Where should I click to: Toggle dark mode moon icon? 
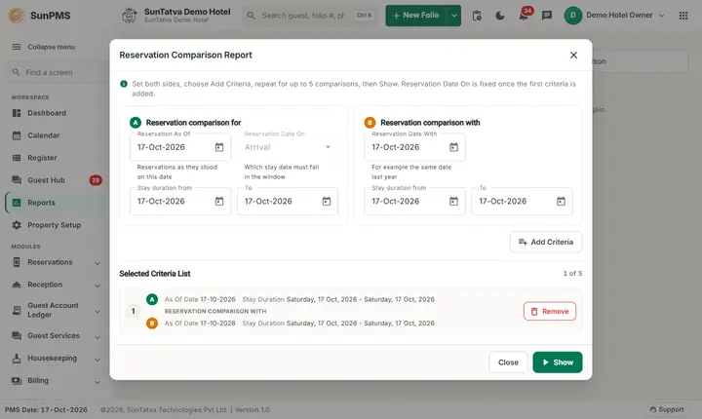[x=500, y=16]
